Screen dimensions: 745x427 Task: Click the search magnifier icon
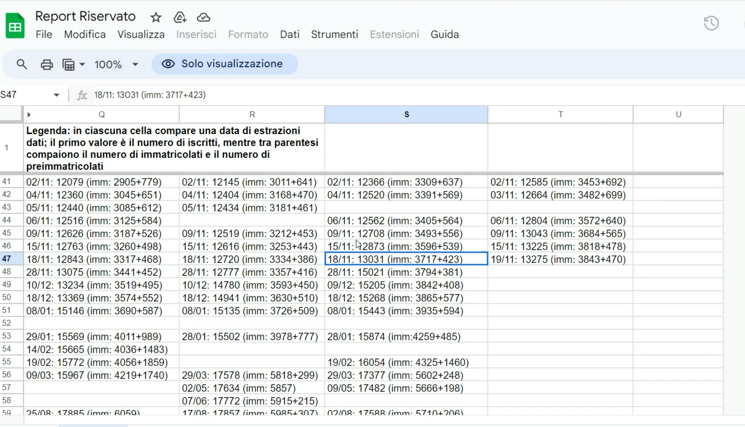(22, 64)
